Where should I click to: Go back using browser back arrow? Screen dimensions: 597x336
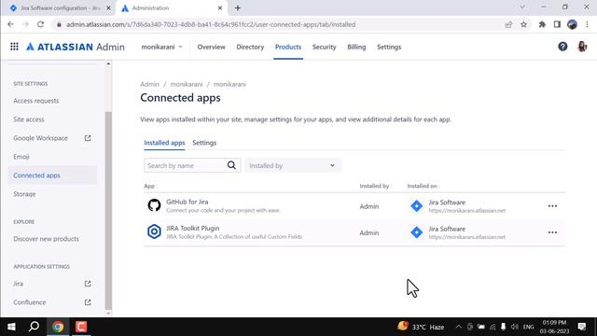click(x=10, y=24)
